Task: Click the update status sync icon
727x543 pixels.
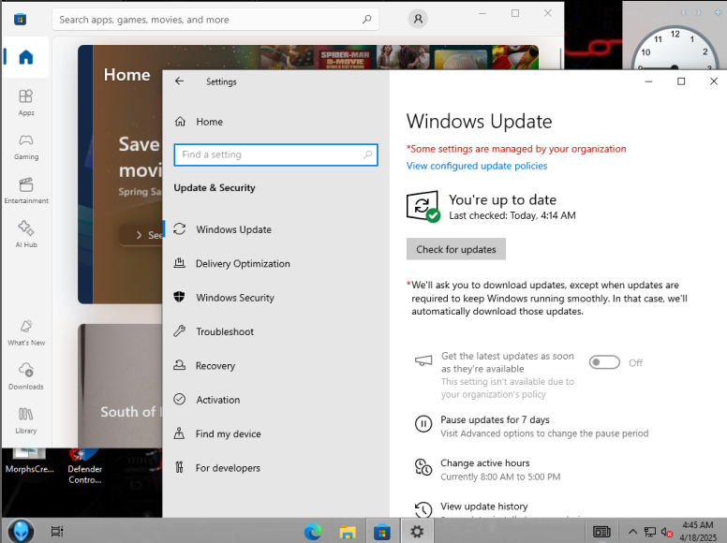Action: (x=423, y=206)
